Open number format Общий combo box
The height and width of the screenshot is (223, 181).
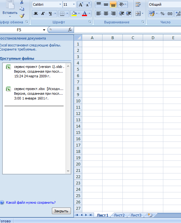(x=165, y=4)
